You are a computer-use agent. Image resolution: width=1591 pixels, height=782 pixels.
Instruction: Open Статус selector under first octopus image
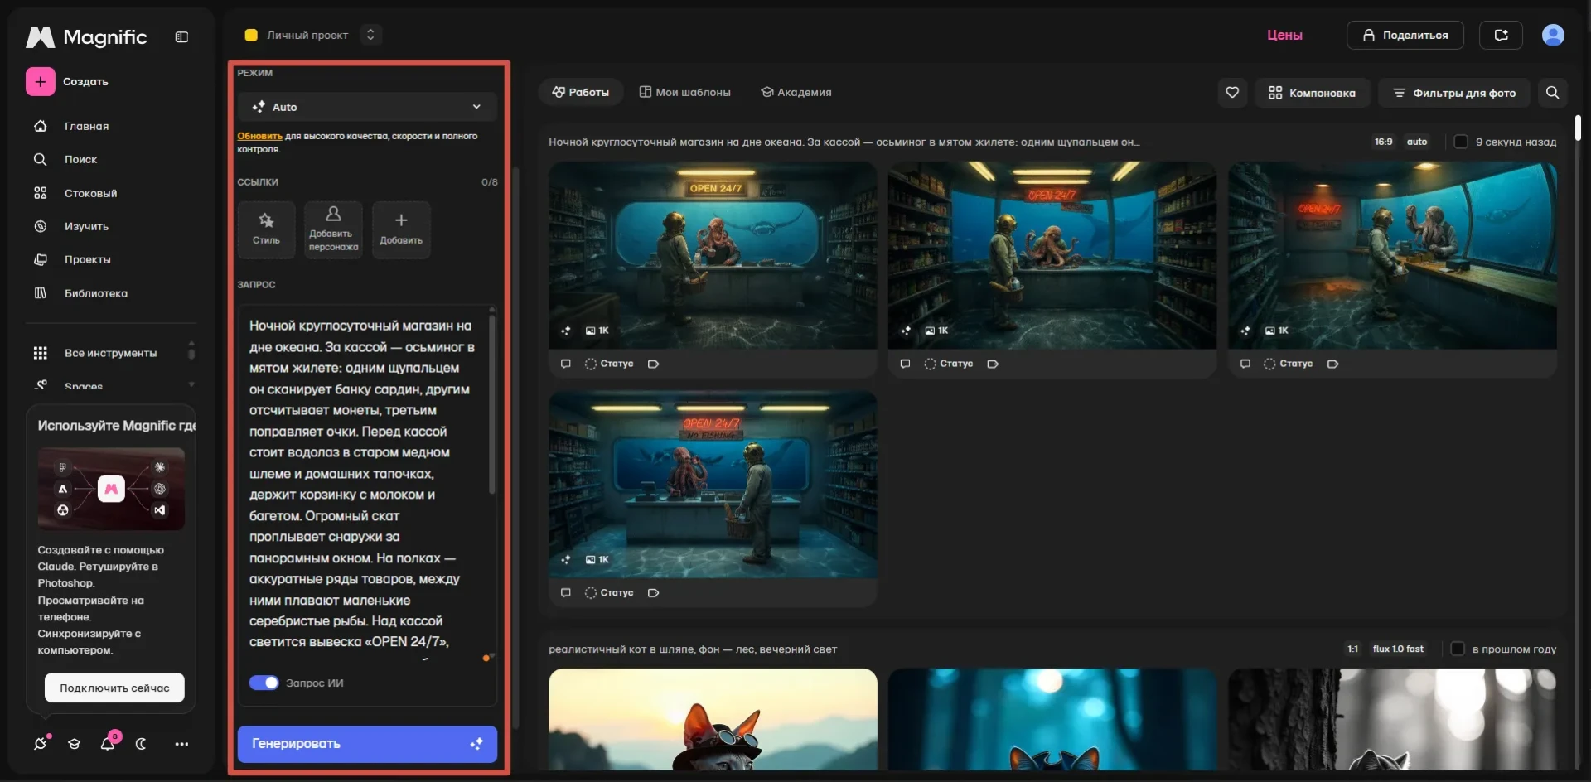tap(609, 364)
